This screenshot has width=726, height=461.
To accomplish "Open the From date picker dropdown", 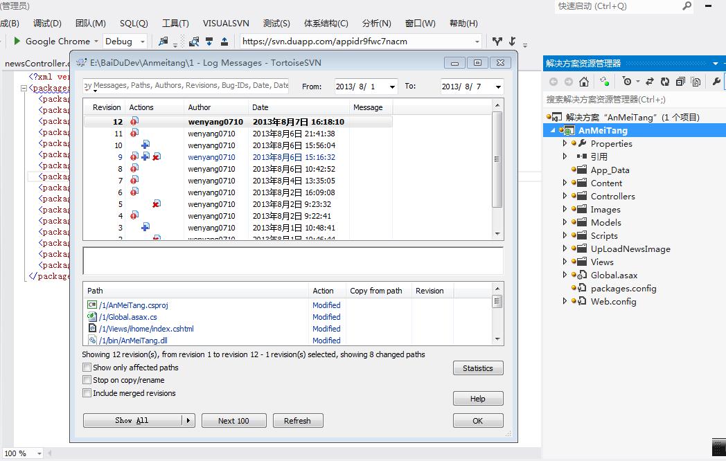I will pos(392,87).
